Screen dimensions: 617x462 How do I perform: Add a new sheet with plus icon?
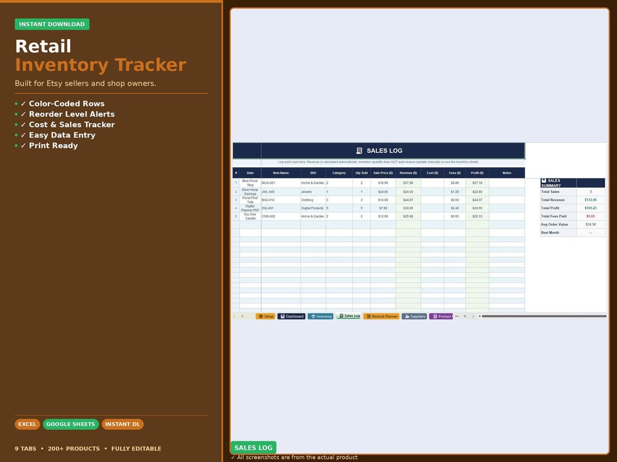click(464, 316)
